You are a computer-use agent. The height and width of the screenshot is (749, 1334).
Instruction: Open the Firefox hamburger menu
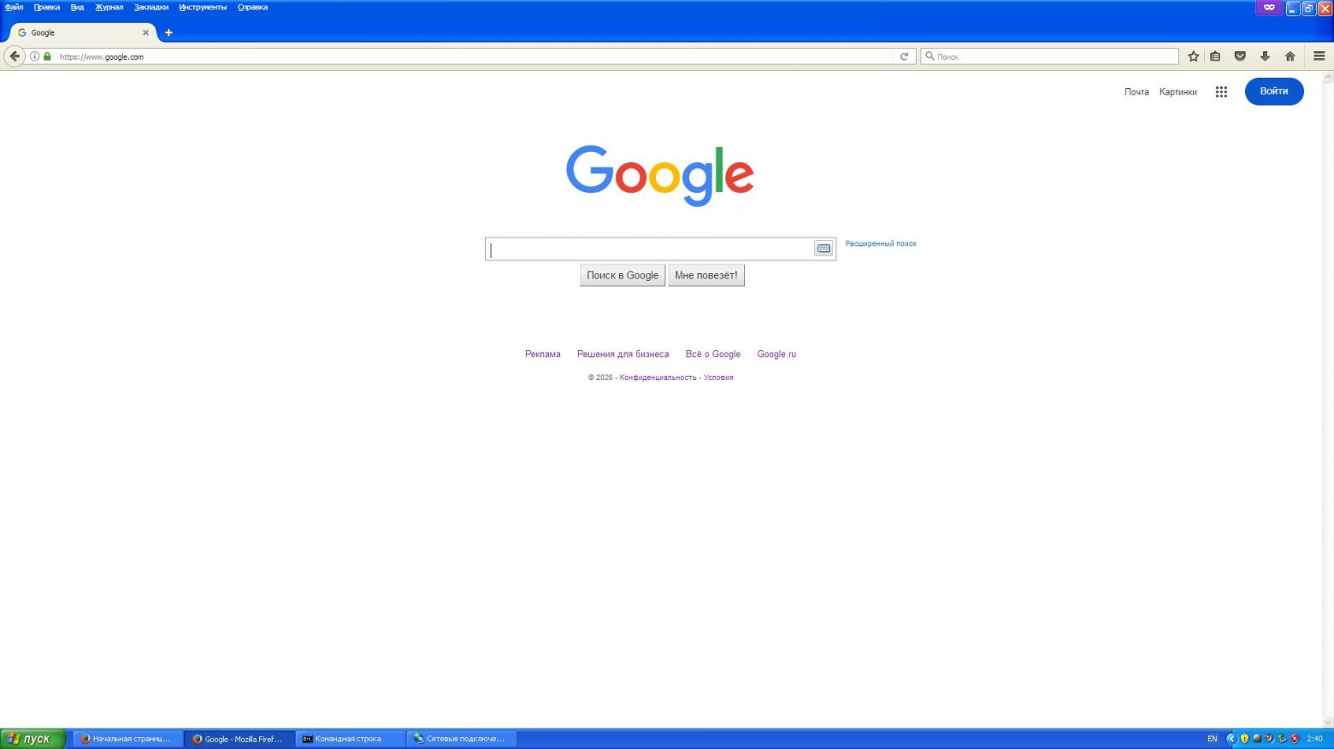click(1319, 56)
